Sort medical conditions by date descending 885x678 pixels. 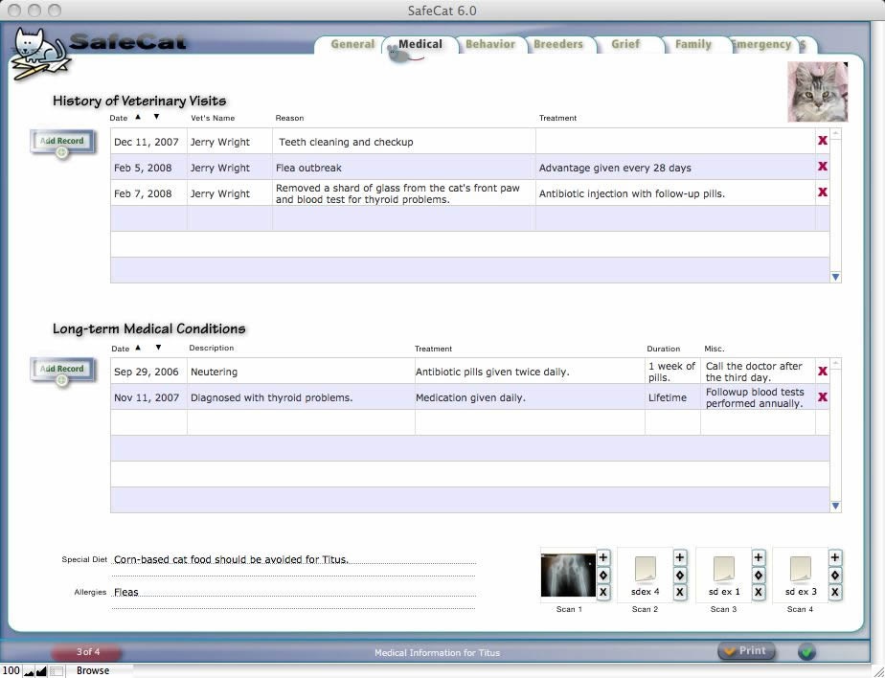pos(158,348)
